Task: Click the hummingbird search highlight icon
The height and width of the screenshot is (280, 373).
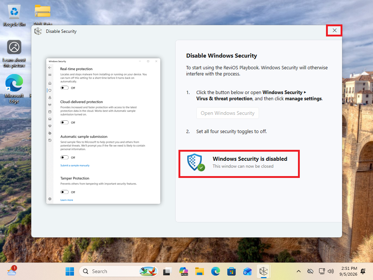Action: pyautogui.click(x=148, y=271)
